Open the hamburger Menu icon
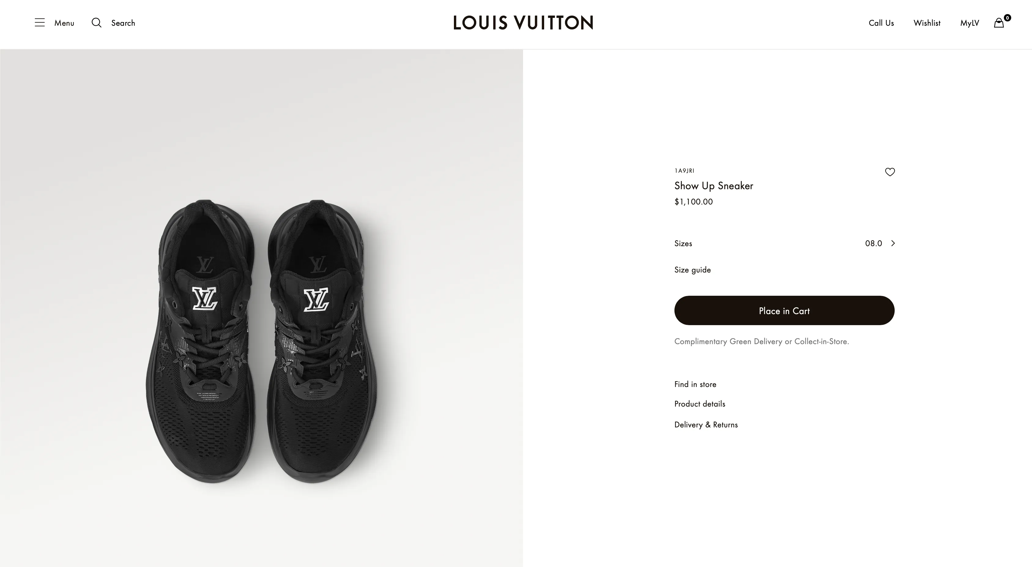 40,22
